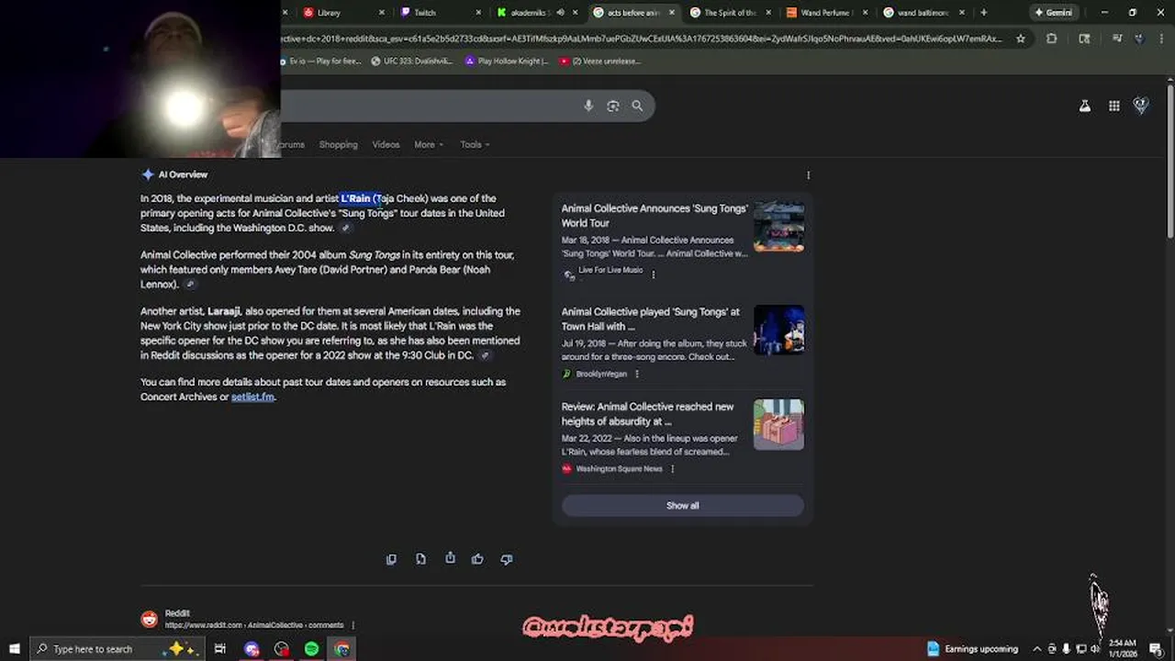Open Chrome extensions puzzle icon
This screenshot has width=1175, height=661.
(1052, 39)
